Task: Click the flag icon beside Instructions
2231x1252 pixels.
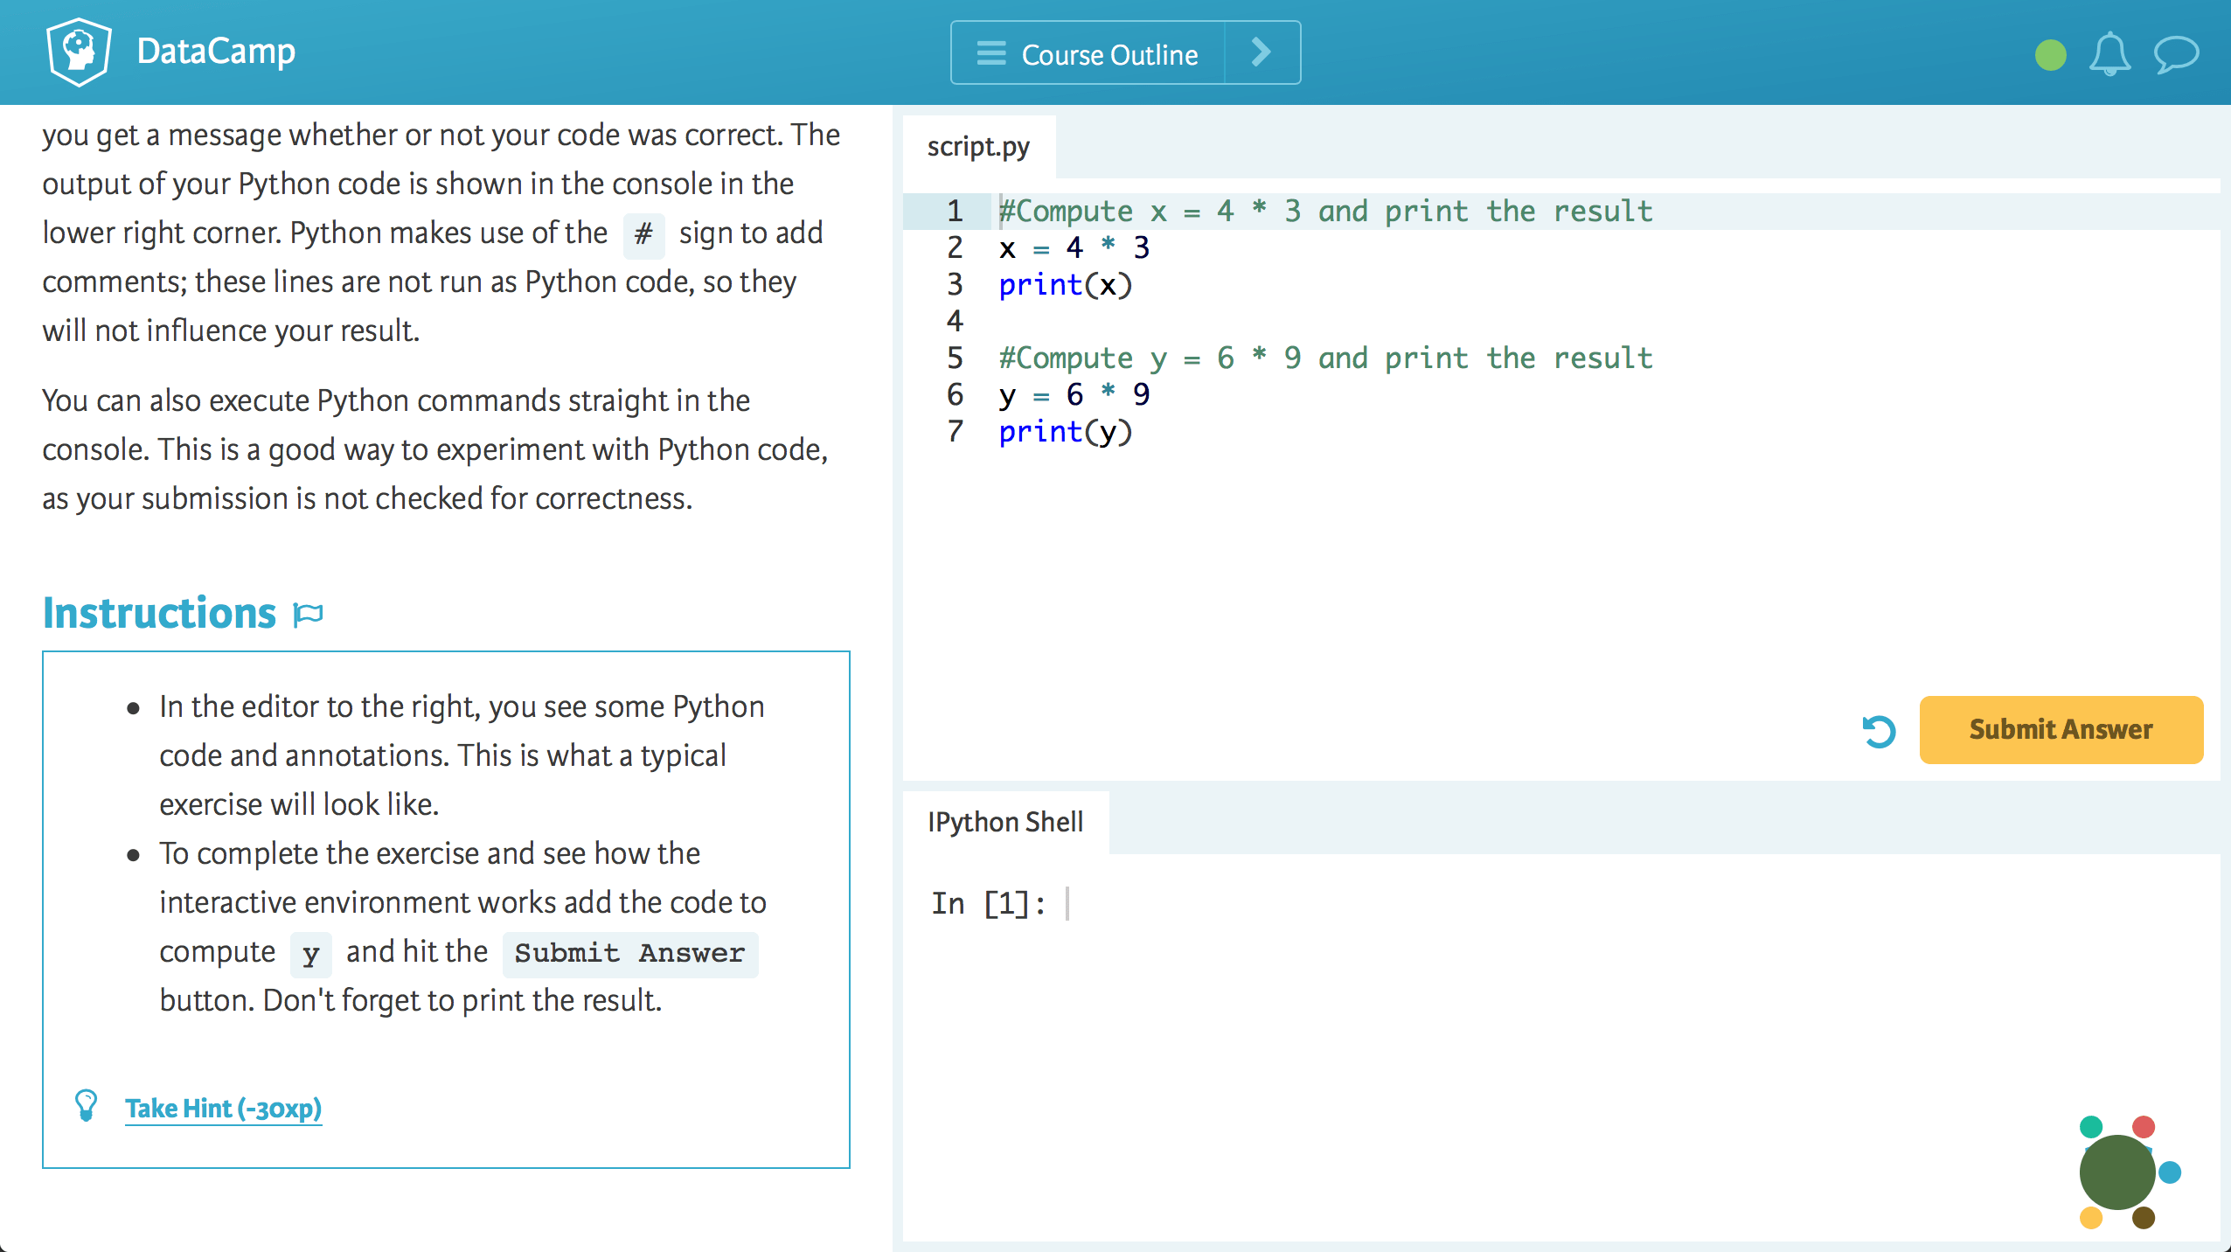Action: [309, 614]
